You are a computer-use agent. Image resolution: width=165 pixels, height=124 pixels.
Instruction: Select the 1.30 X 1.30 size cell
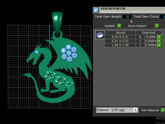[120, 45]
